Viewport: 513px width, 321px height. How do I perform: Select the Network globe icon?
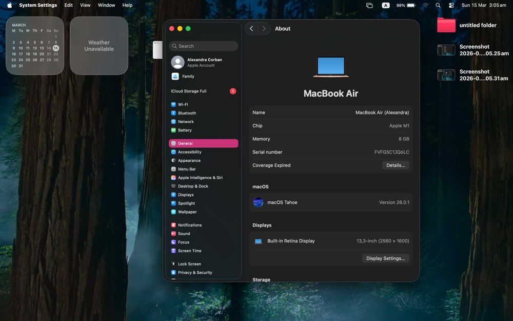[x=173, y=122]
